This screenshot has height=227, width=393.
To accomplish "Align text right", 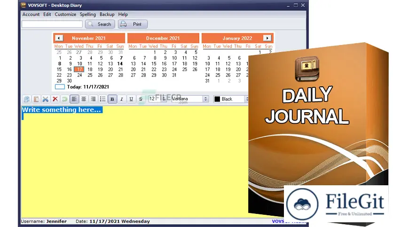I will click(93, 99).
